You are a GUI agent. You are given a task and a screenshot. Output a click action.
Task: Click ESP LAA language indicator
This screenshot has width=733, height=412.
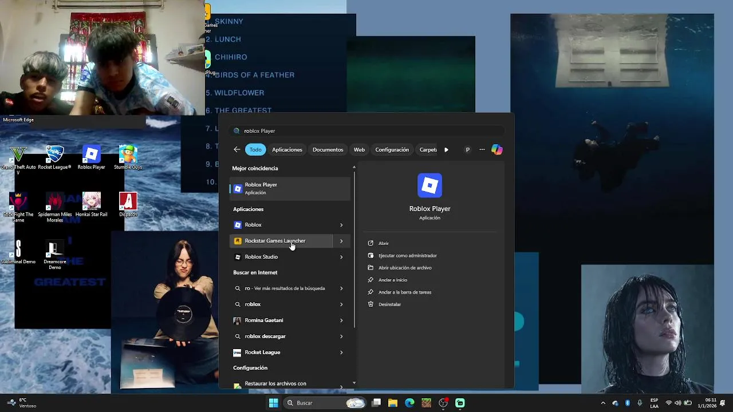tap(654, 403)
